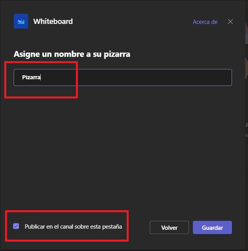The width and height of the screenshot is (248, 251).
Task: Click the blank dialog area below the name field
Action: (122, 149)
